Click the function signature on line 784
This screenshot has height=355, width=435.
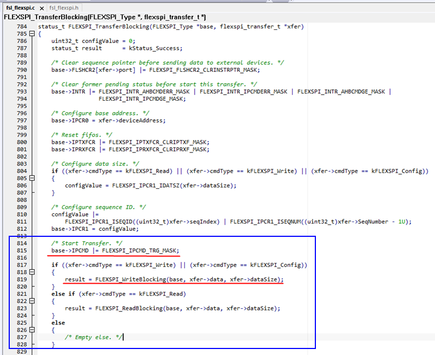coord(171,27)
